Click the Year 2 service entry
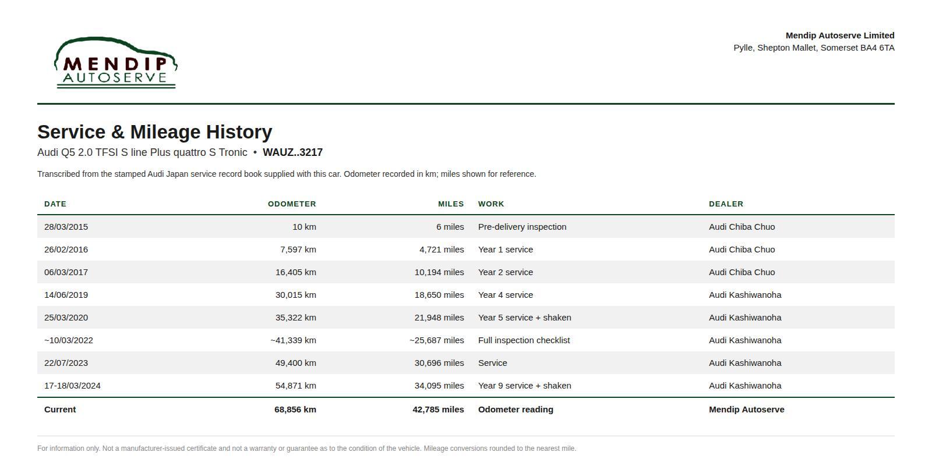Viewport: 932px width, 470px height. (x=506, y=272)
